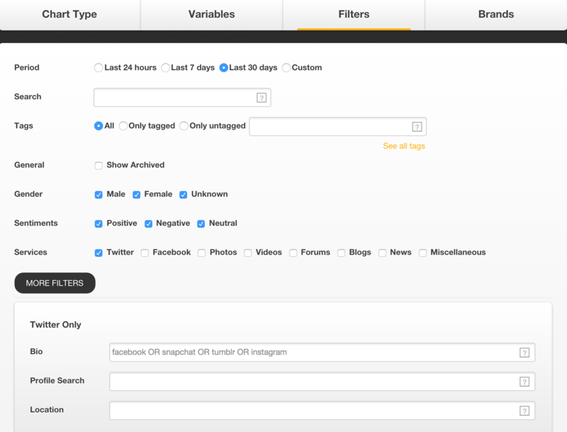Click the Profile Search help icon
Image resolution: width=567 pixels, height=432 pixels.
524,382
